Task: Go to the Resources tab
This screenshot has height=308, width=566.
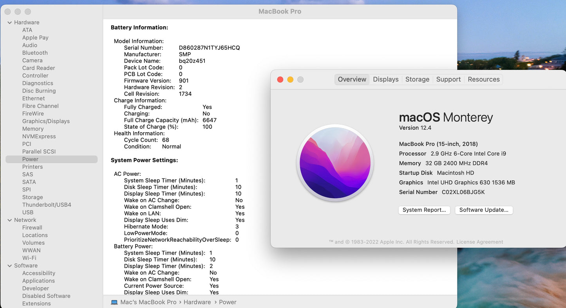Action: 483,79
